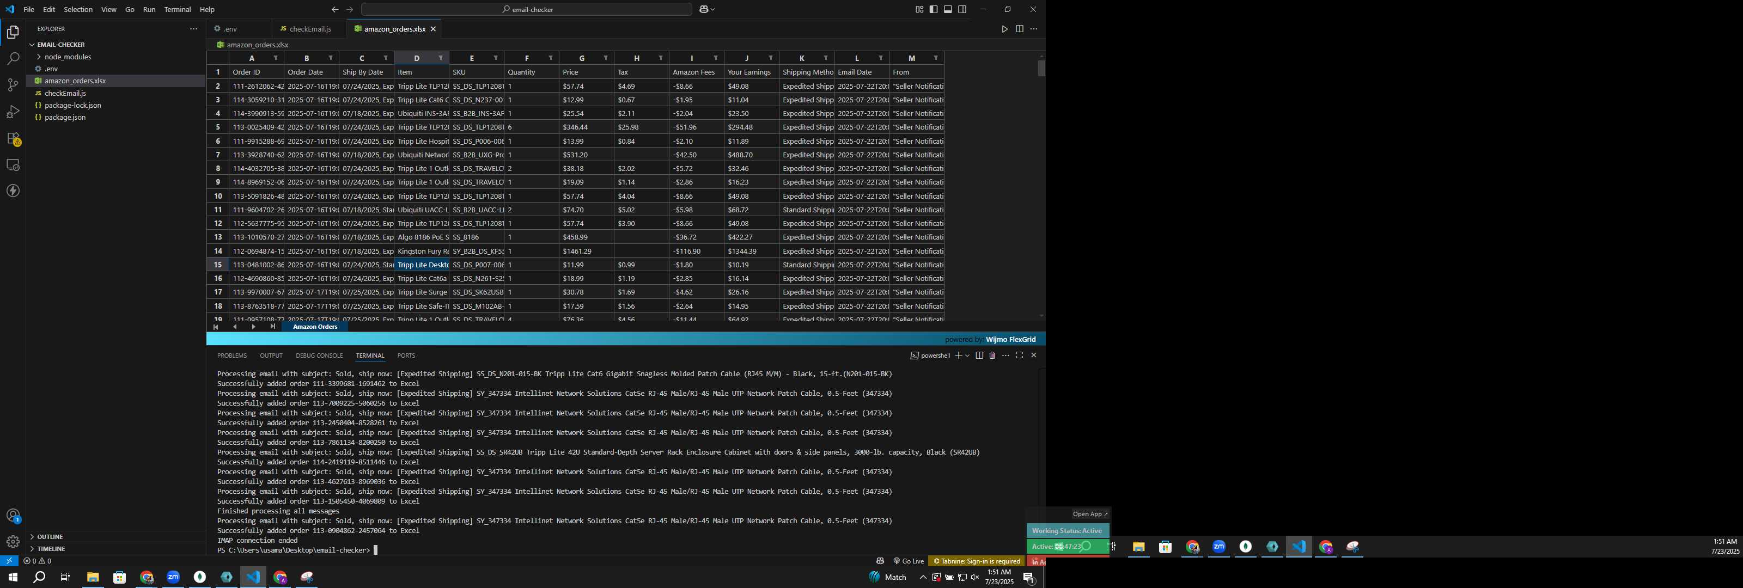Image resolution: width=1743 pixels, height=588 pixels.
Task: Jump to first sheet with navigation arrow
Action: (216, 327)
